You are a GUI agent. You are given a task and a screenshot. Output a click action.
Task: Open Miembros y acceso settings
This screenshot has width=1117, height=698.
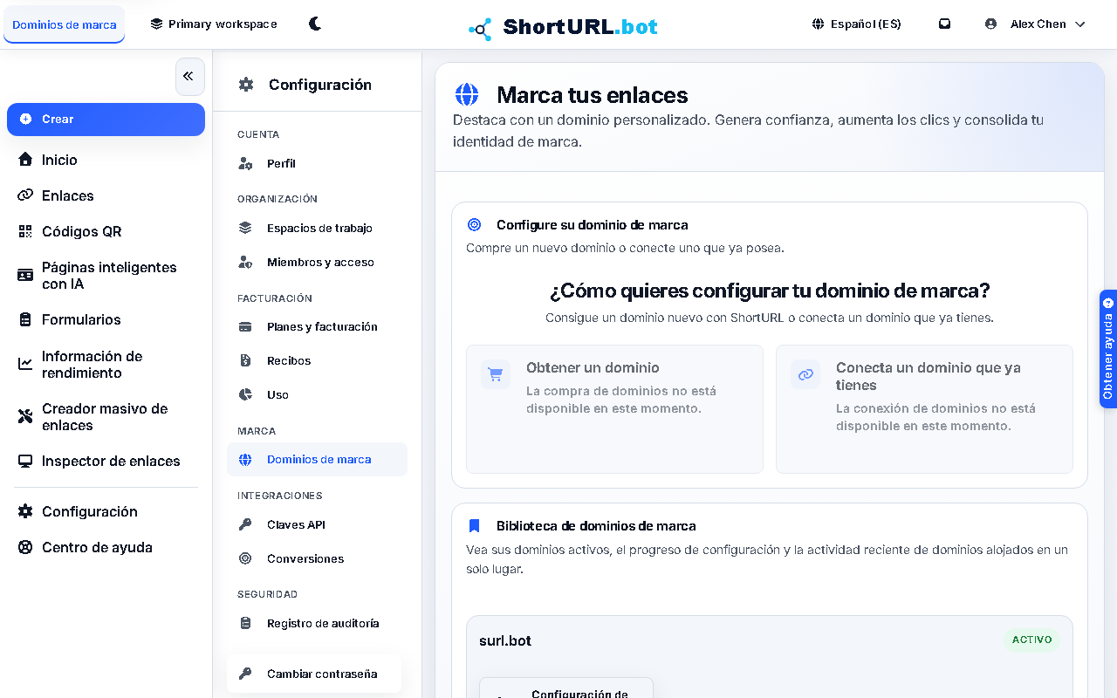coord(317,262)
